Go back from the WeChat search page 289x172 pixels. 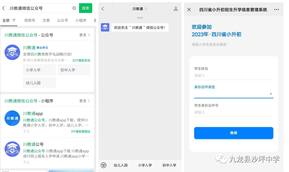pos(3,8)
